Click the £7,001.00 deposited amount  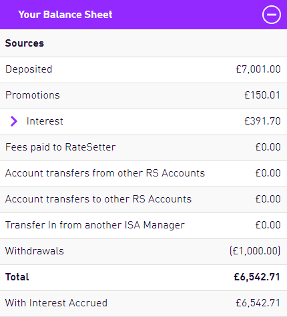pos(258,69)
